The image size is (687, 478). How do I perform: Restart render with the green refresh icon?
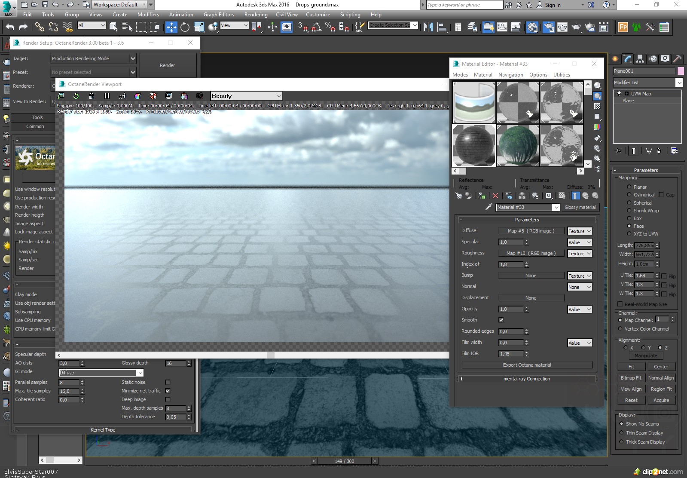coord(76,96)
